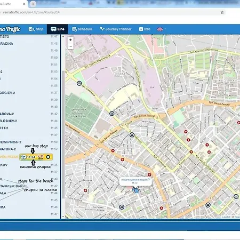The height and width of the screenshot is (240, 240).
Task: Click the 11:53 time entry
Action: (x=54, y=71)
